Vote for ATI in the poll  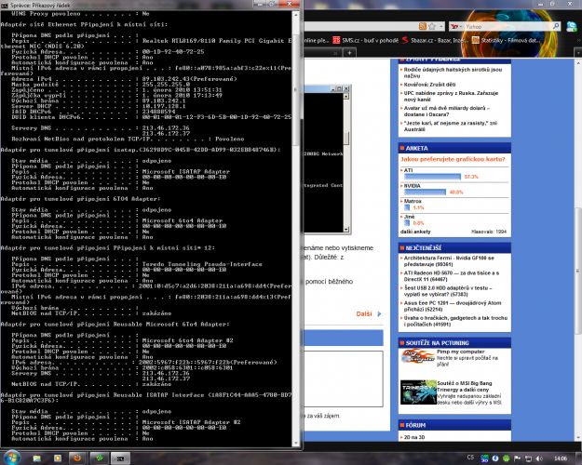click(x=408, y=170)
